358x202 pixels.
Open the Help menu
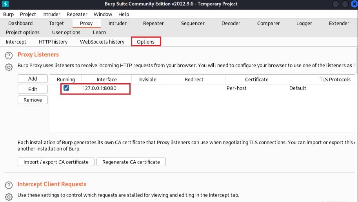coord(124,14)
